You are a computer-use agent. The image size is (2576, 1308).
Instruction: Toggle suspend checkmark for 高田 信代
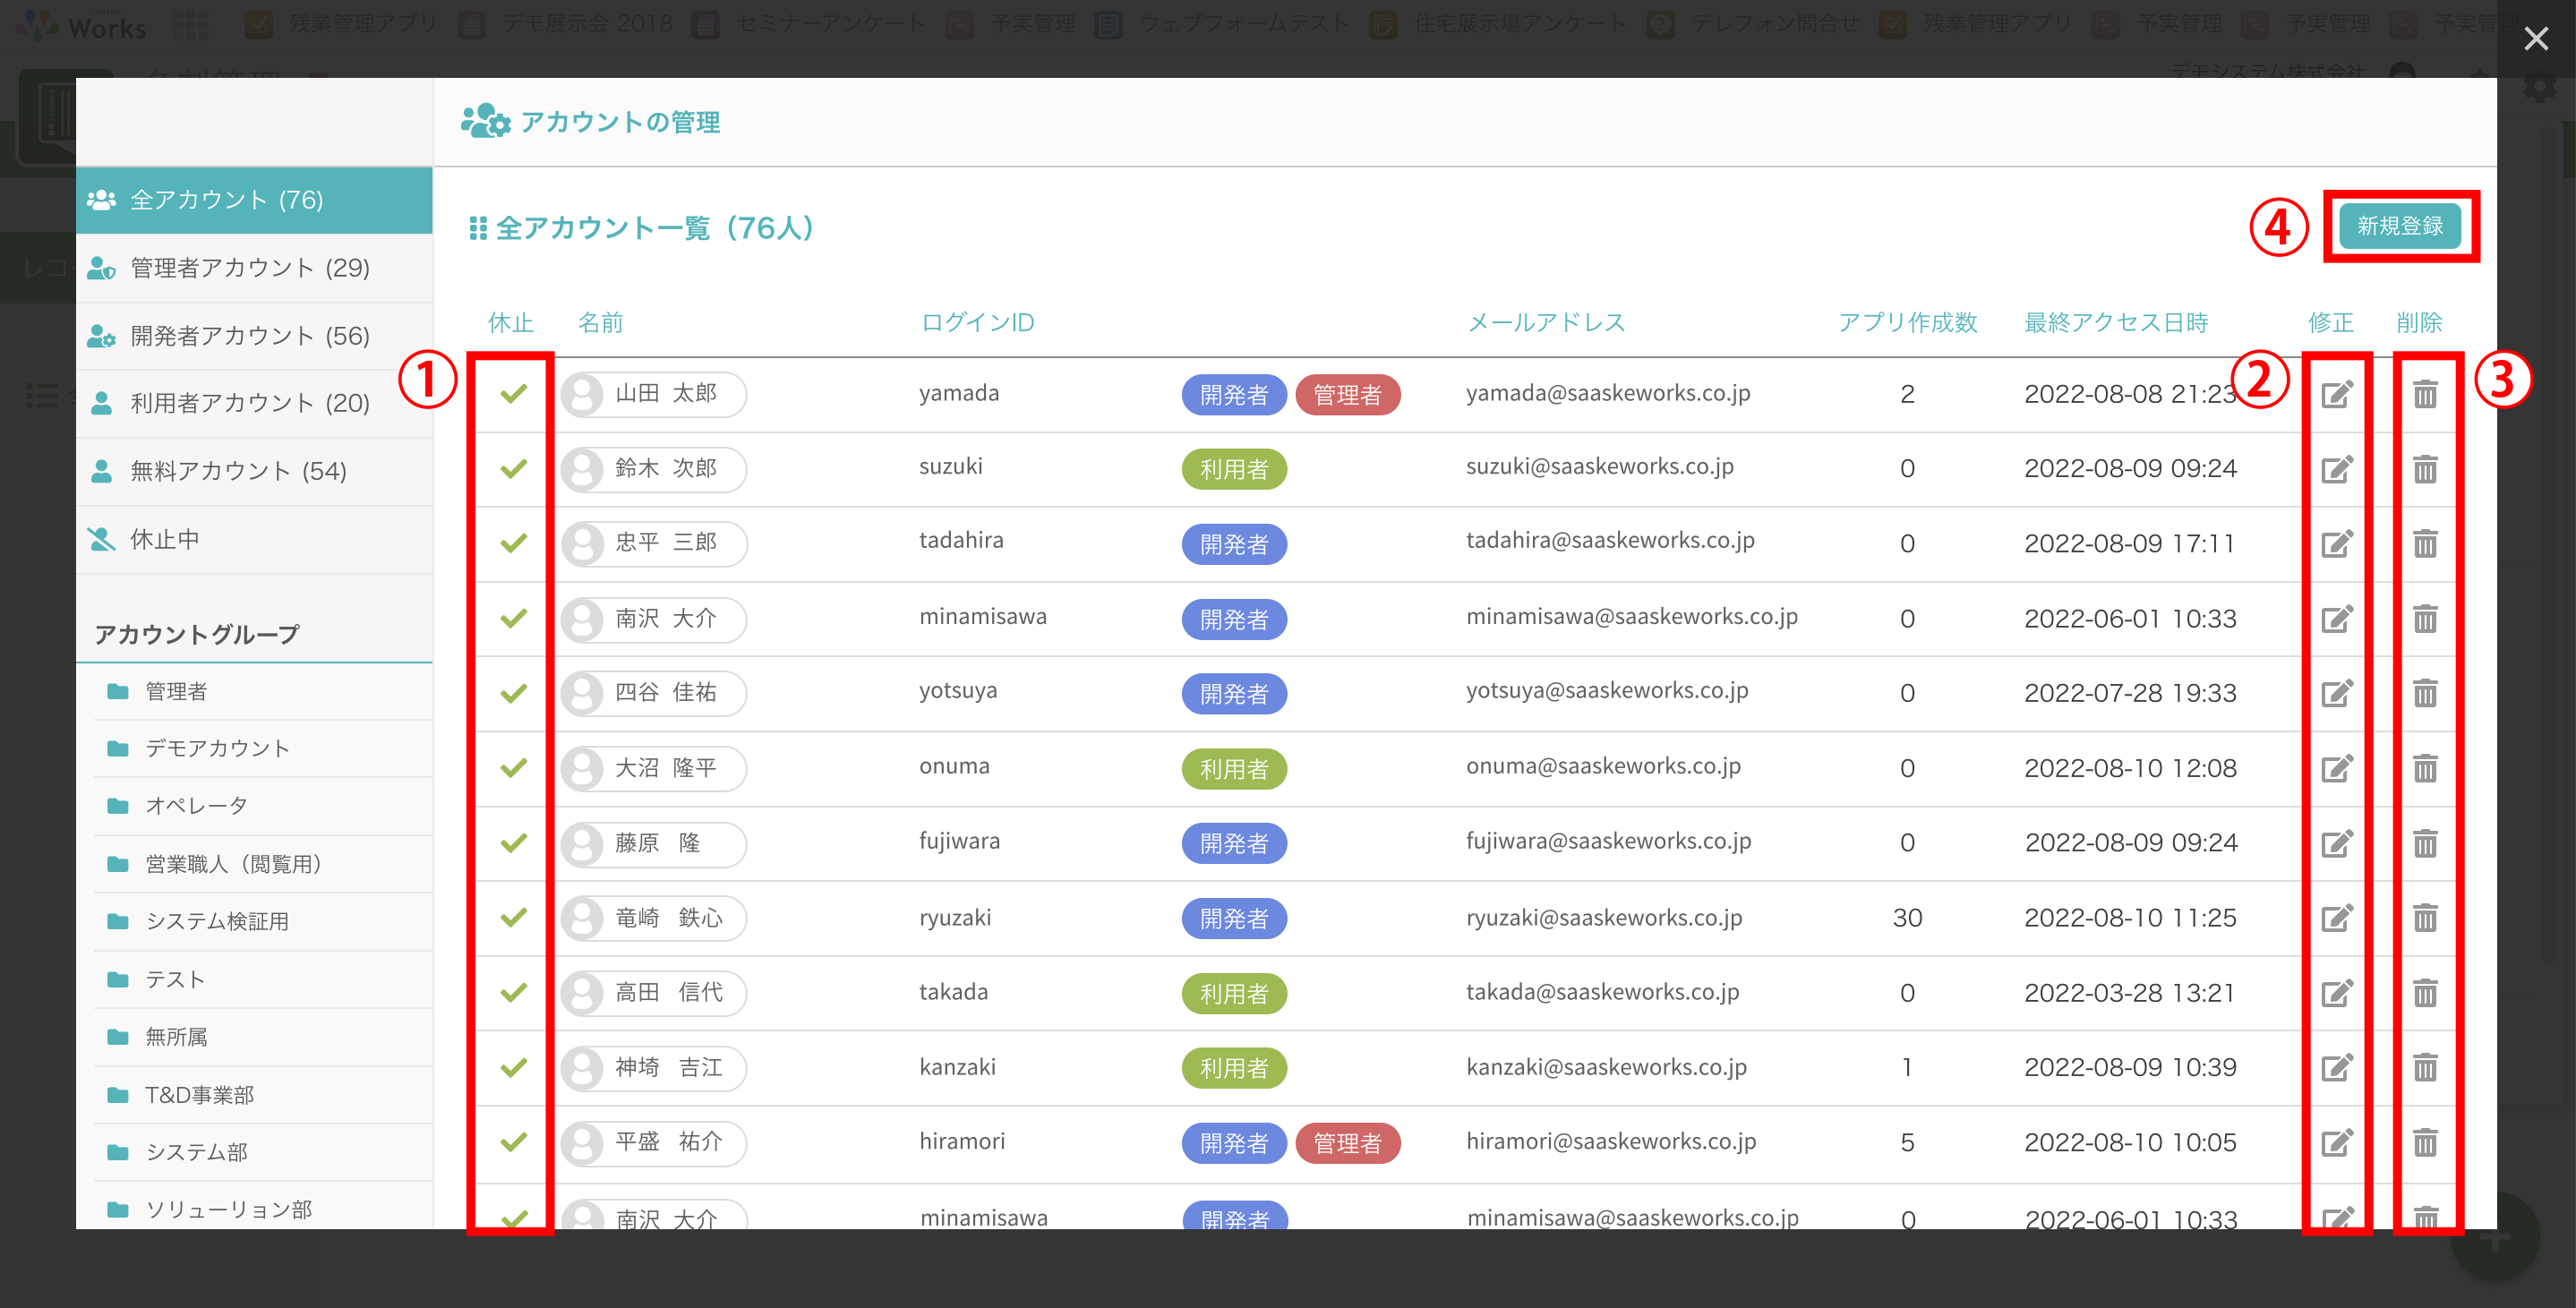[x=513, y=993]
